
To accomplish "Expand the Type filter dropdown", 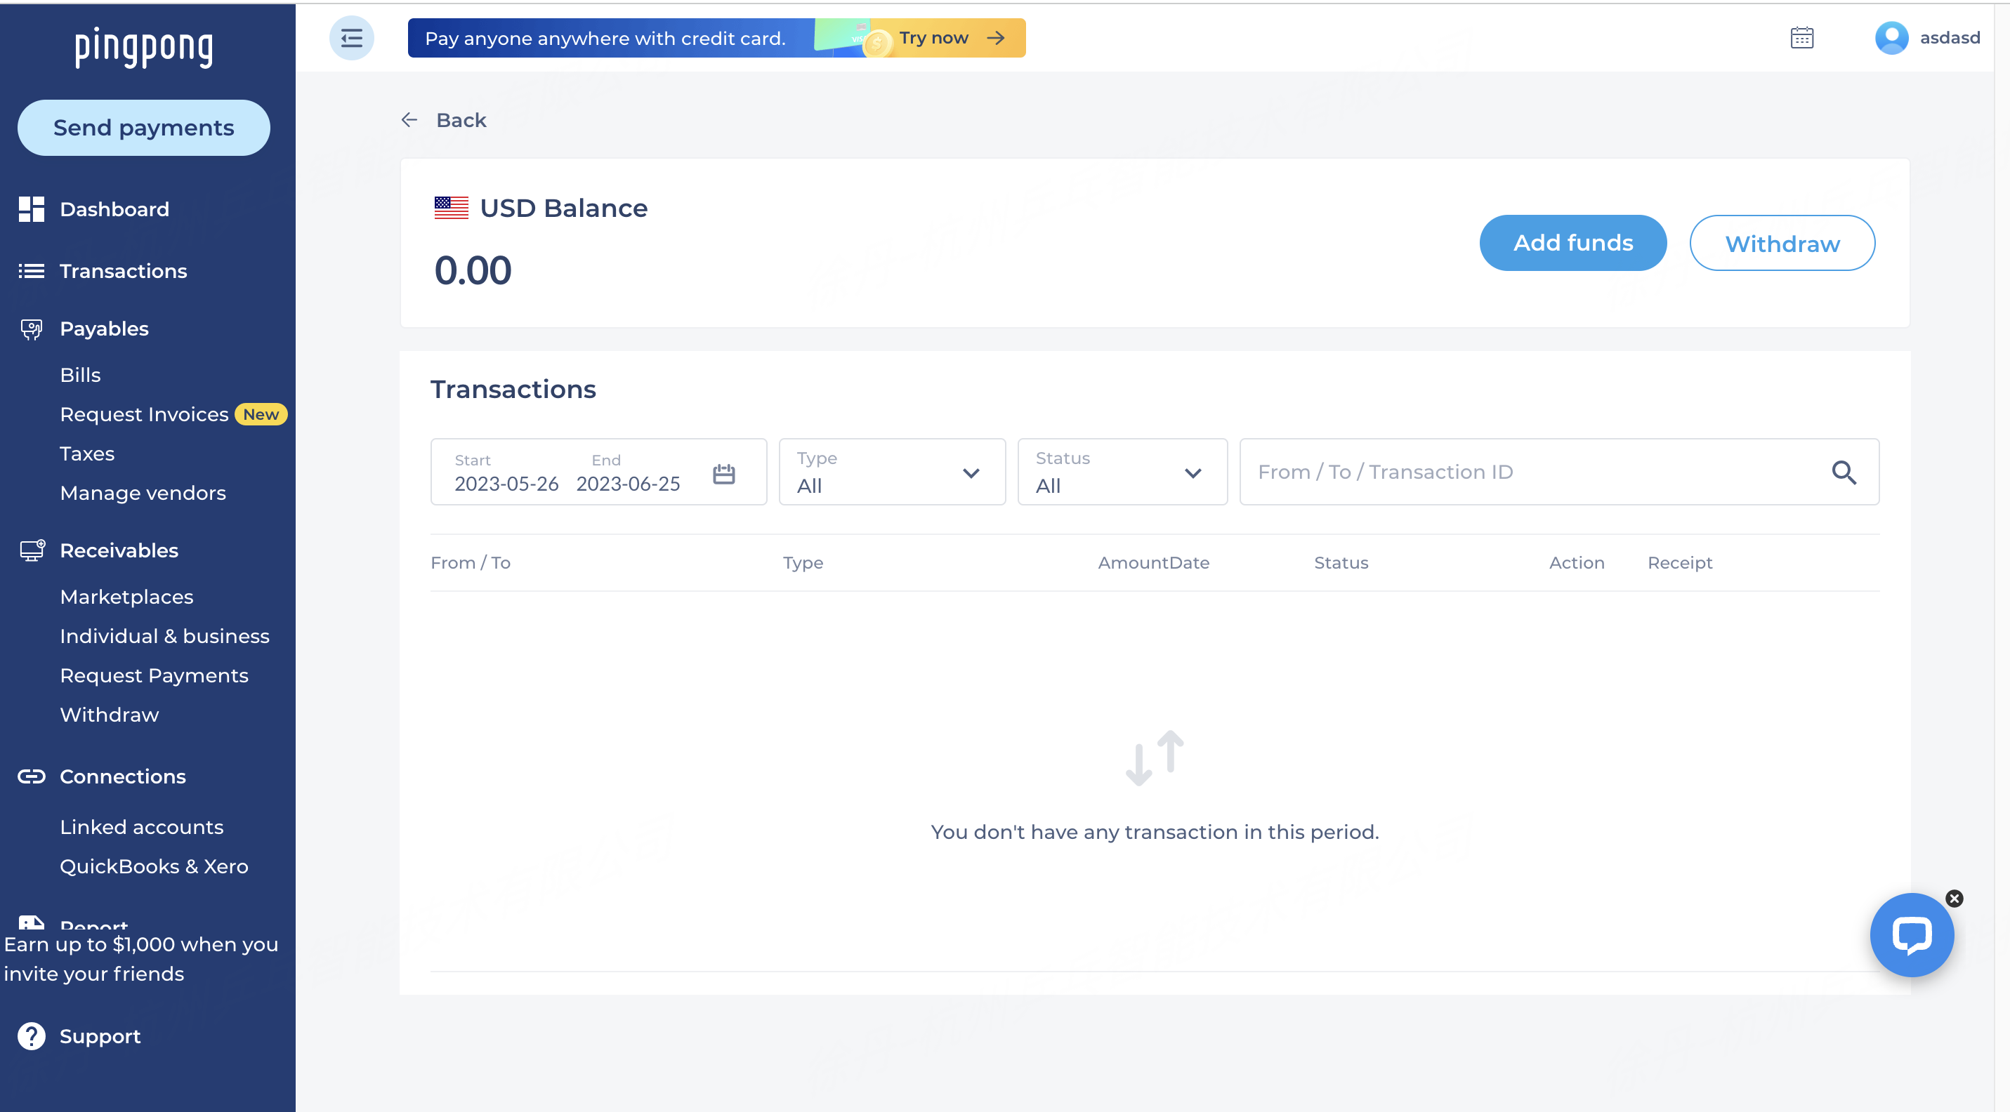I will click(x=891, y=472).
